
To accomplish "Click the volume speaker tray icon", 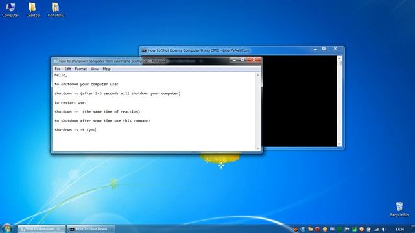I will click(x=383, y=229).
